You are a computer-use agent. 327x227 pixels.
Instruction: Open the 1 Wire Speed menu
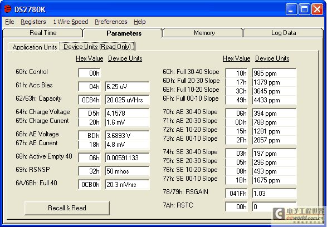coord(71,22)
